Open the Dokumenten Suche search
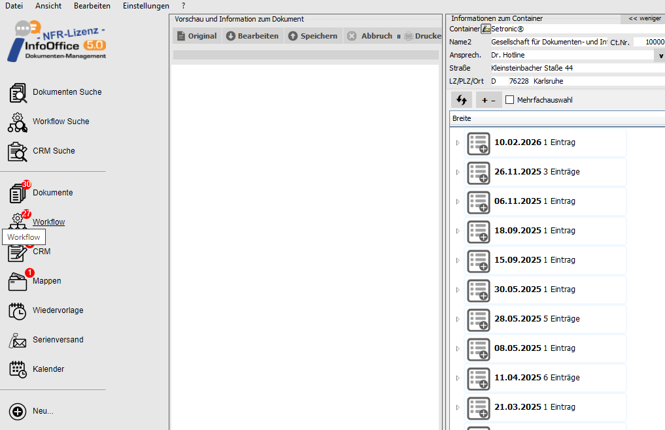665x430 pixels. [x=66, y=92]
